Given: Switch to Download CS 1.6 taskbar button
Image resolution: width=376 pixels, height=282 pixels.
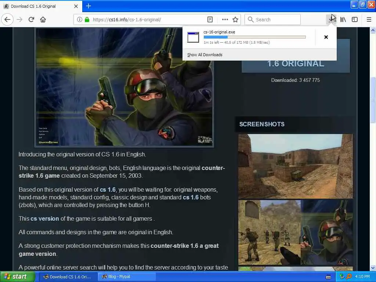Looking at the screenshot, I should tap(68, 277).
